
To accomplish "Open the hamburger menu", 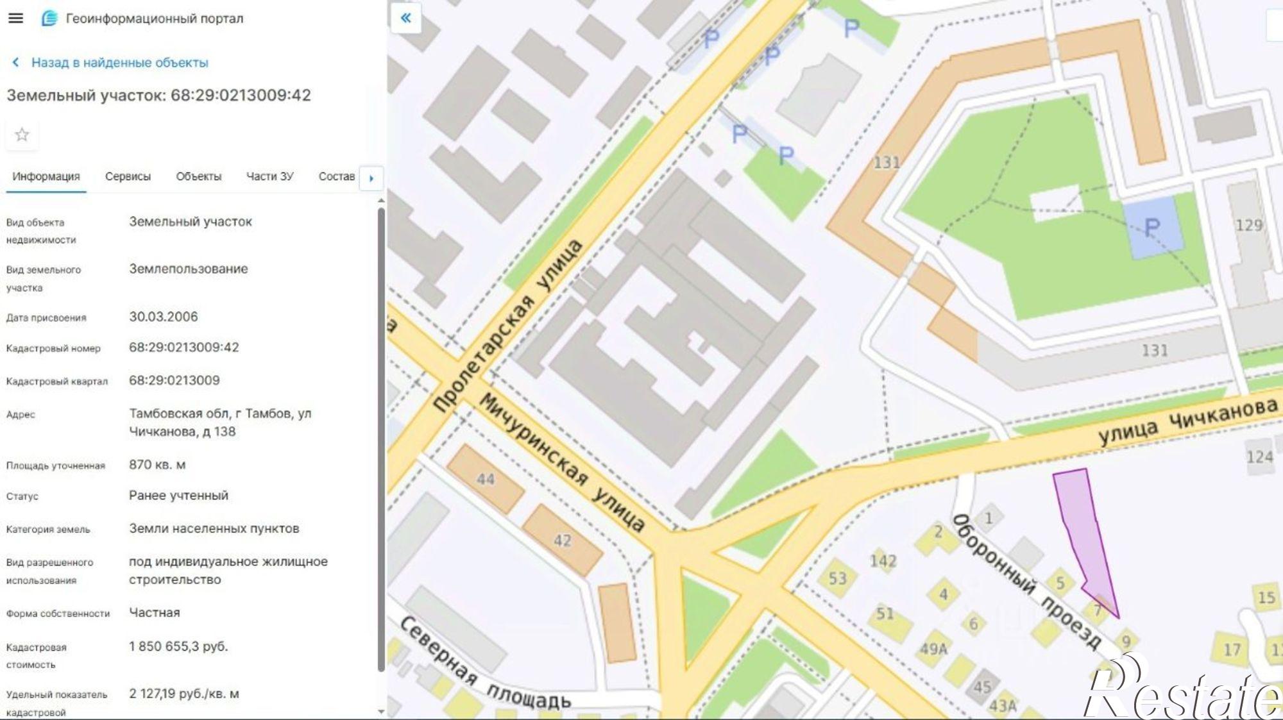I will click(x=15, y=18).
